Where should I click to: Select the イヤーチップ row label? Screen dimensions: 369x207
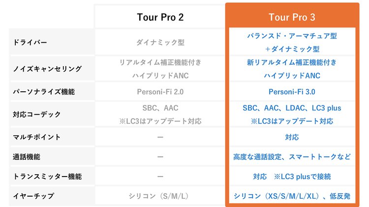tap(33, 196)
